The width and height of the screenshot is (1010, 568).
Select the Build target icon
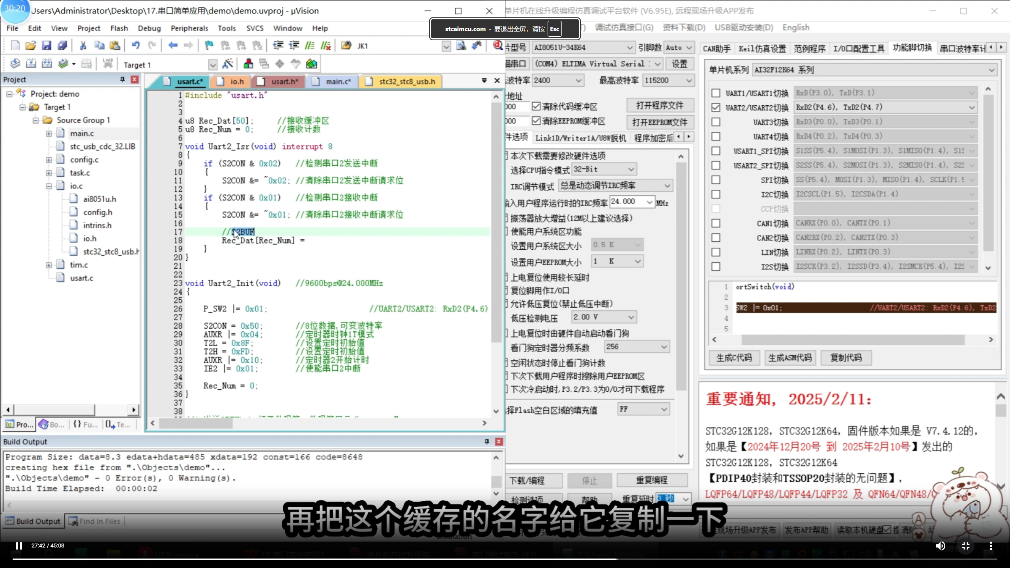[31, 63]
